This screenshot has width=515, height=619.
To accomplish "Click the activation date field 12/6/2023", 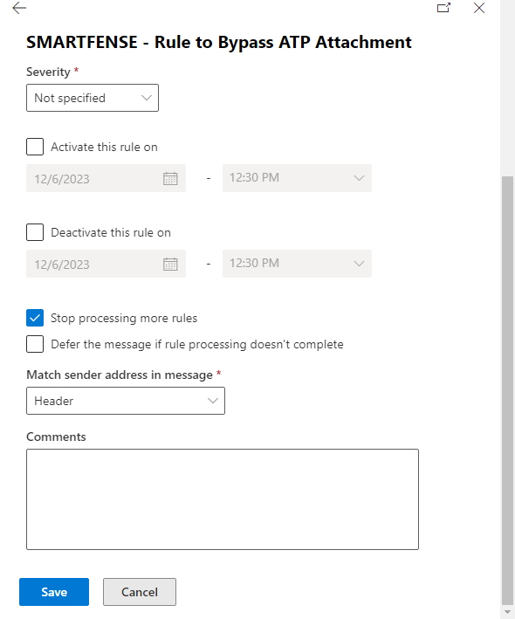I will pos(106,178).
